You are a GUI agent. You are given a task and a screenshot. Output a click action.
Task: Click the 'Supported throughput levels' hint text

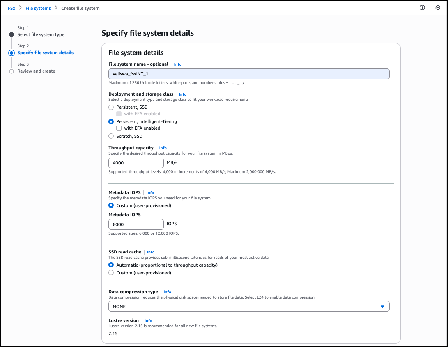(192, 172)
